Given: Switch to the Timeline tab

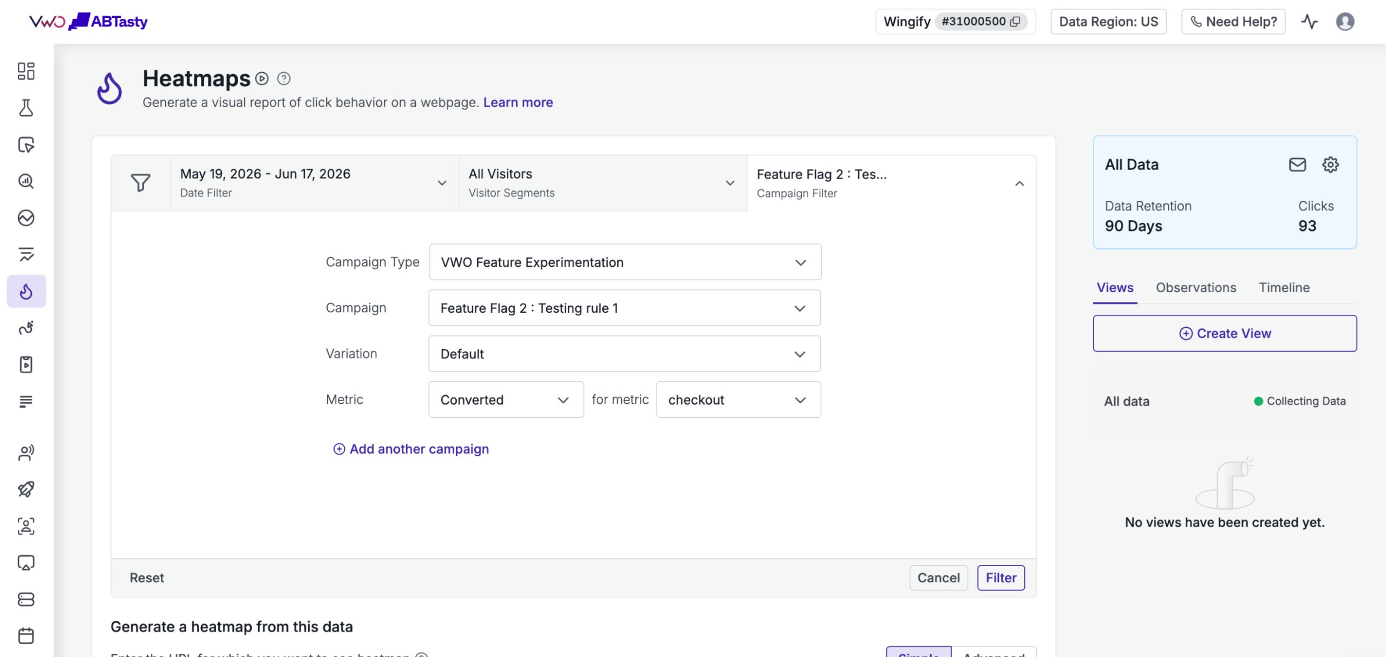Looking at the screenshot, I should click(1284, 288).
